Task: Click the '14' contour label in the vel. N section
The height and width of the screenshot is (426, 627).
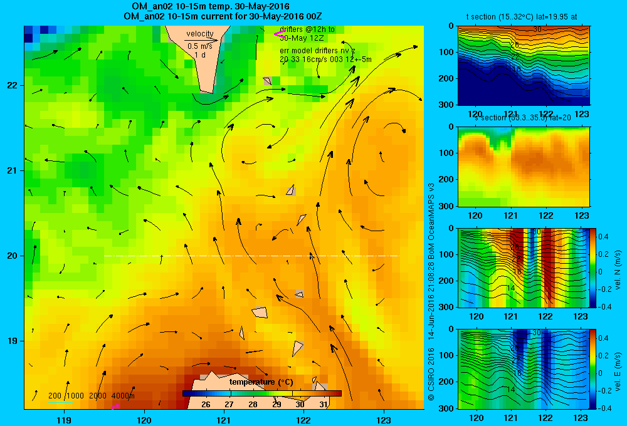Action: [510, 288]
